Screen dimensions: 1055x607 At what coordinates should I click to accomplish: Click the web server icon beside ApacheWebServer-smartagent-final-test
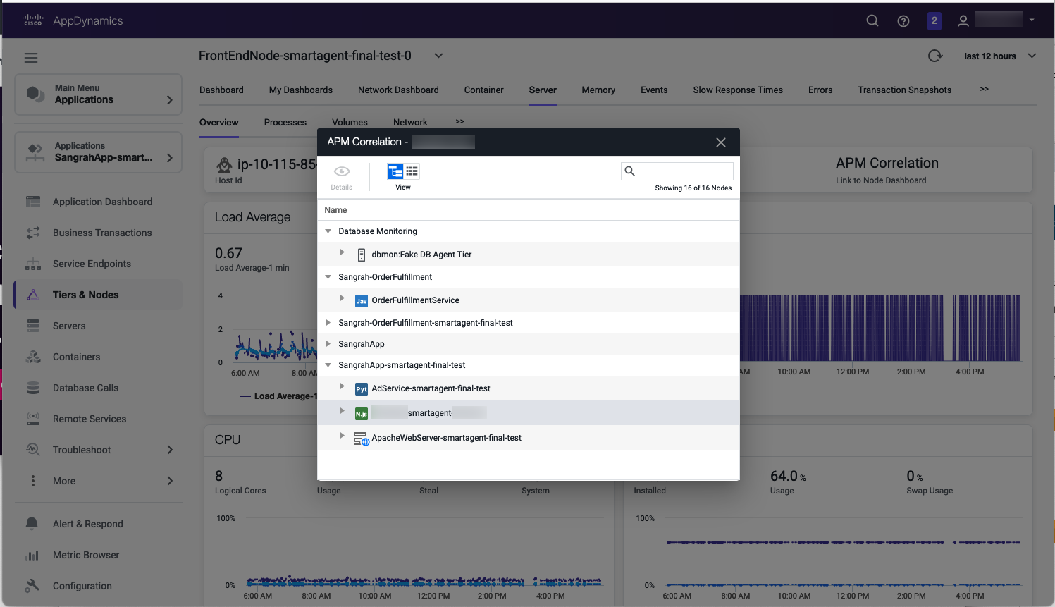(x=362, y=439)
